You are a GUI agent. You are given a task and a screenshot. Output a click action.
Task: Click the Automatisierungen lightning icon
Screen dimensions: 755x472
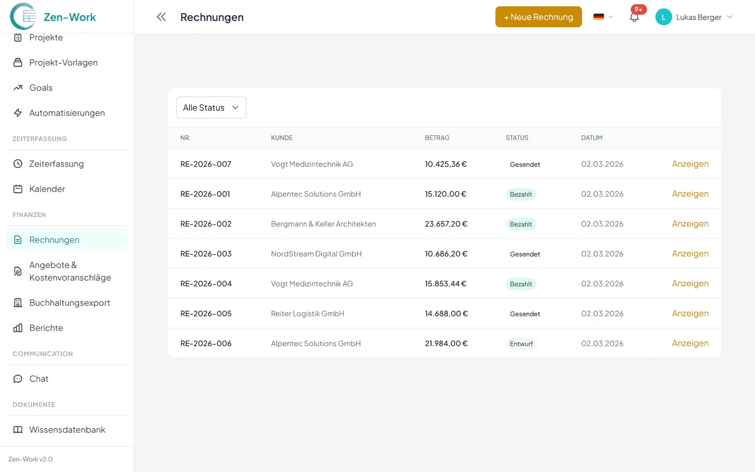pos(18,113)
